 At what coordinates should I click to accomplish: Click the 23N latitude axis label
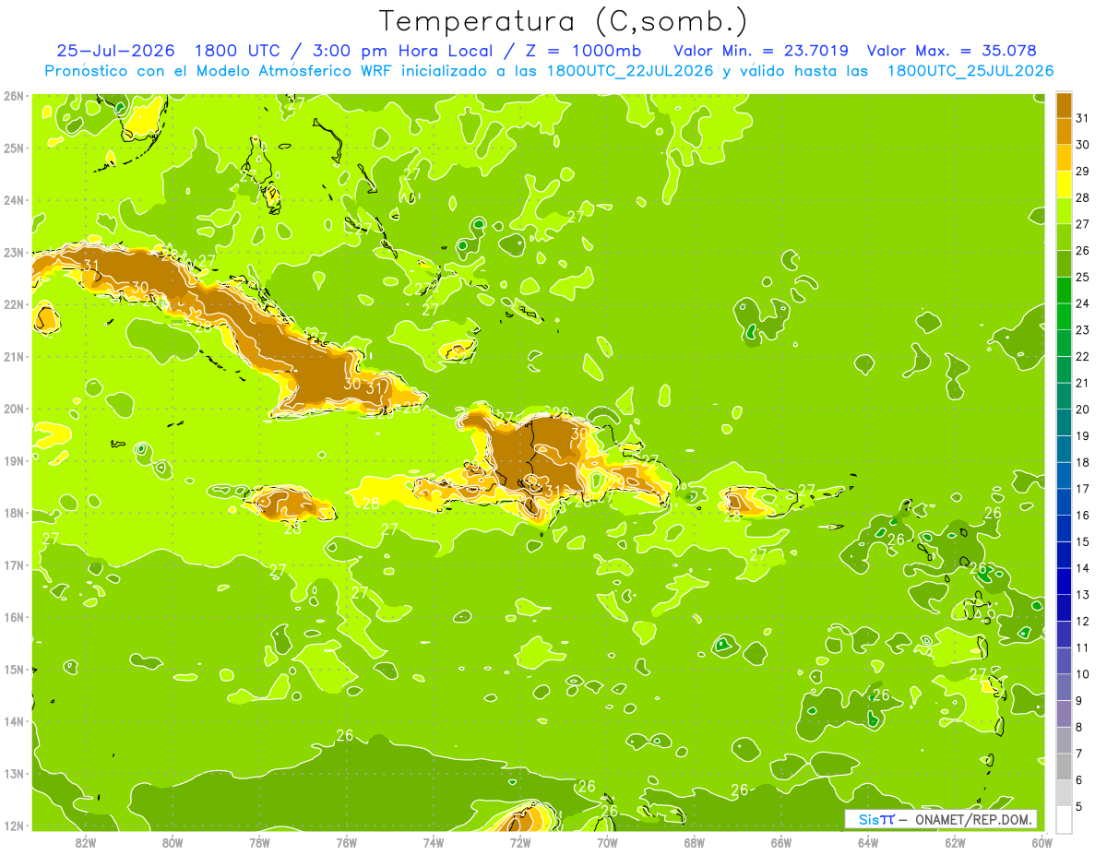pos(13,252)
